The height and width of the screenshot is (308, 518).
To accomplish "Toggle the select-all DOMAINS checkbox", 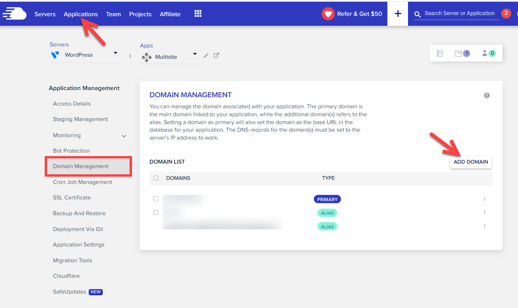I will [x=156, y=178].
